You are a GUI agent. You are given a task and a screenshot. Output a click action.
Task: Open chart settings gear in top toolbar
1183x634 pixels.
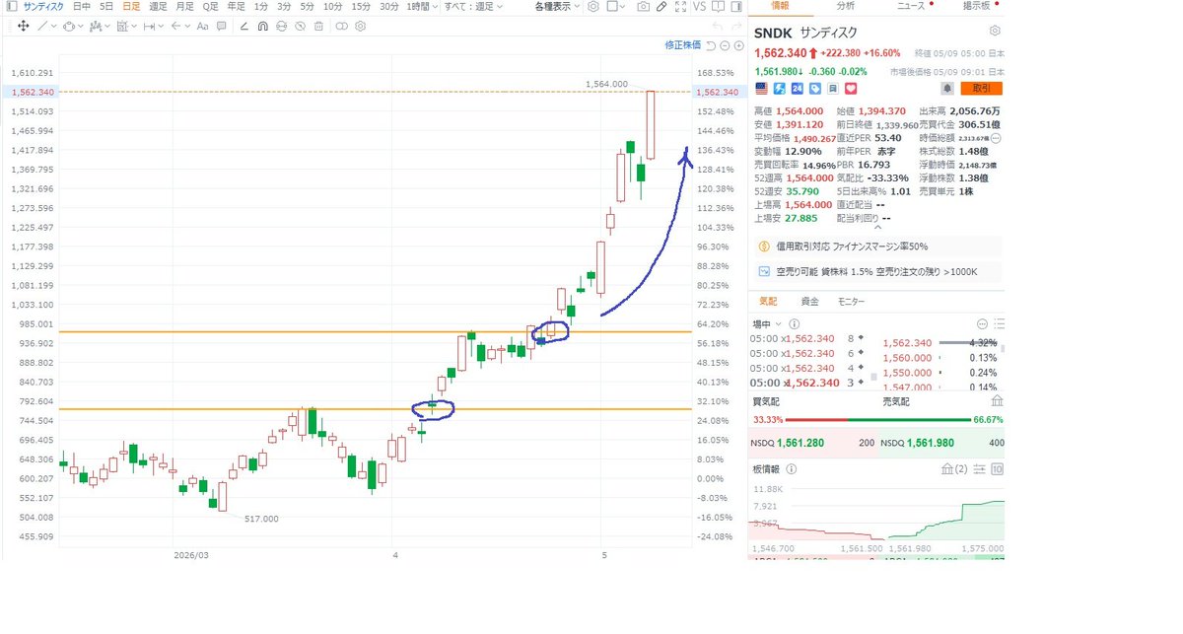592,6
